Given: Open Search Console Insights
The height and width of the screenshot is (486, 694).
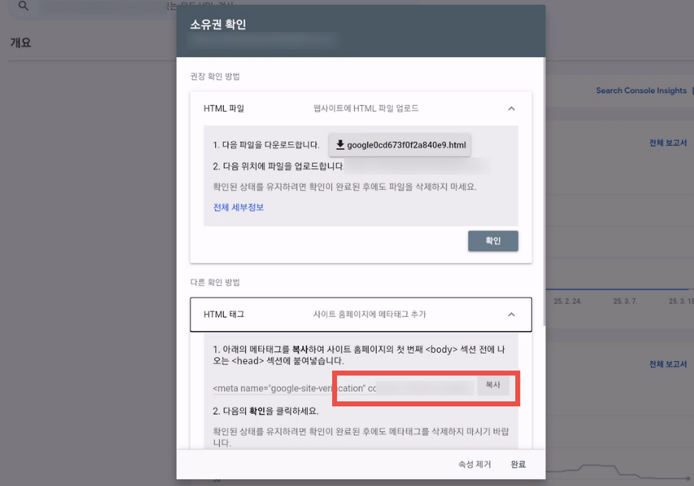Looking at the screenshot, I should pos(641,90).
